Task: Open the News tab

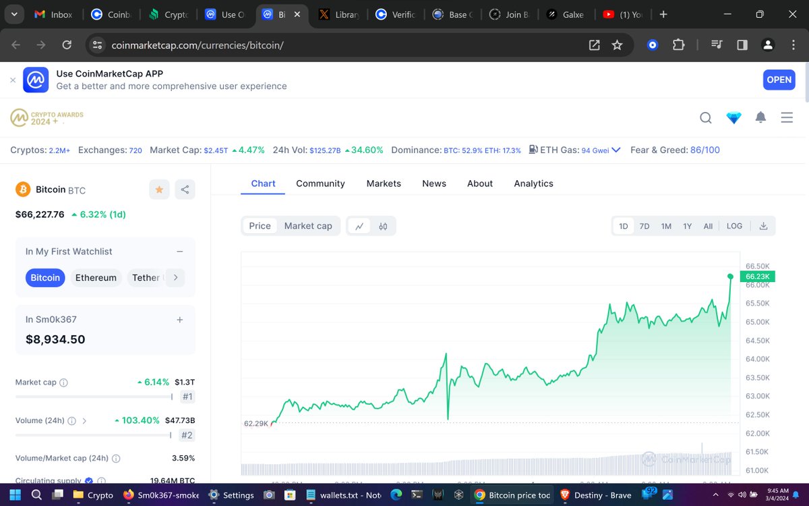Action: click(x=434, y=184)
